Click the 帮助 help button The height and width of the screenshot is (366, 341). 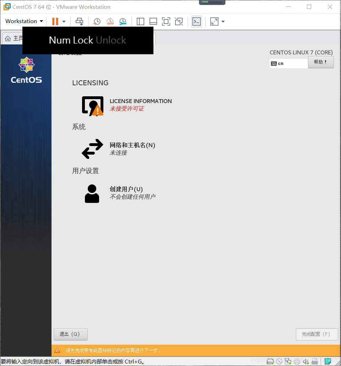(321, 62)
